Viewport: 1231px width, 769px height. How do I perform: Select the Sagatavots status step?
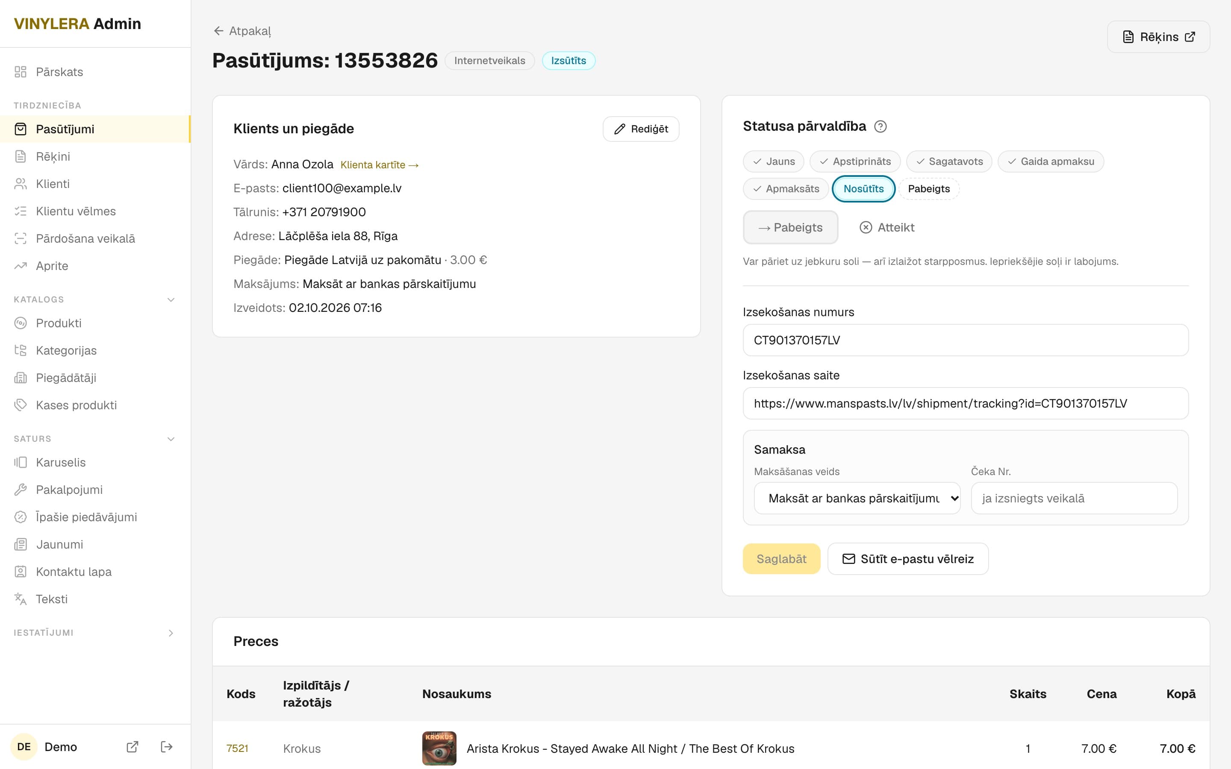(x=949, y=161)
